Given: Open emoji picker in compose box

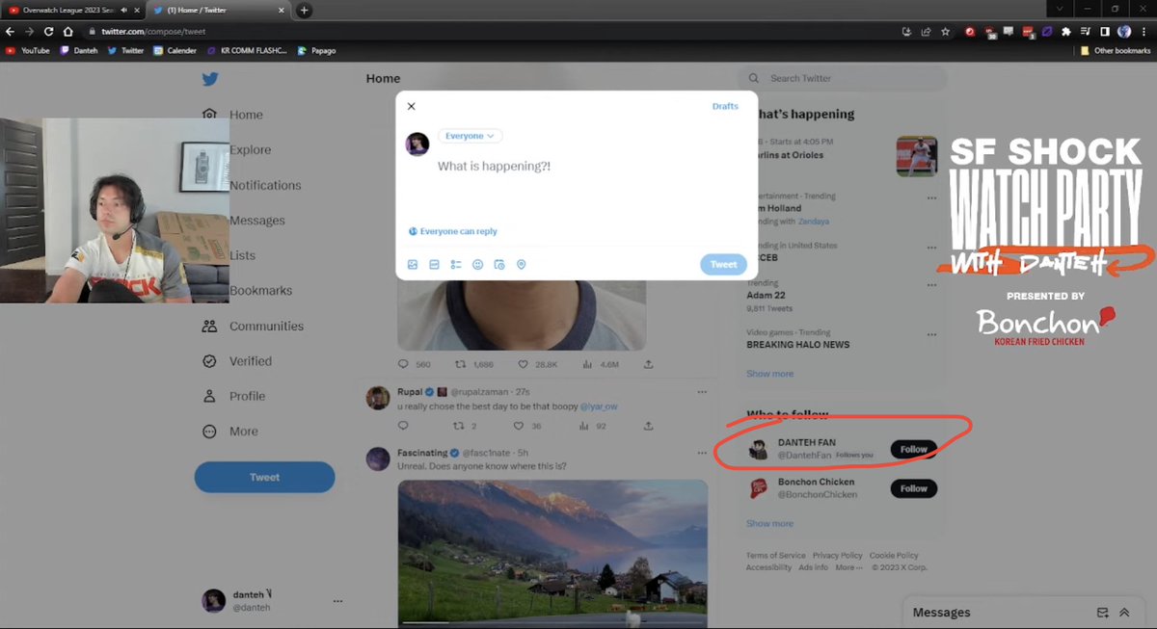Looking at the screenshot, I should 477,265.
